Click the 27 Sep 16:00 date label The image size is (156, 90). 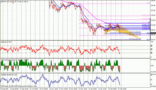[24, 89]
